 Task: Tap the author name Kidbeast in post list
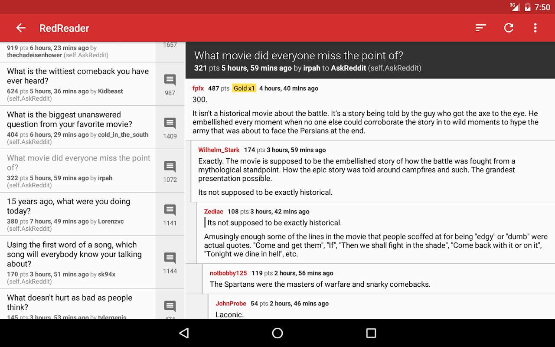pos(111,91)
